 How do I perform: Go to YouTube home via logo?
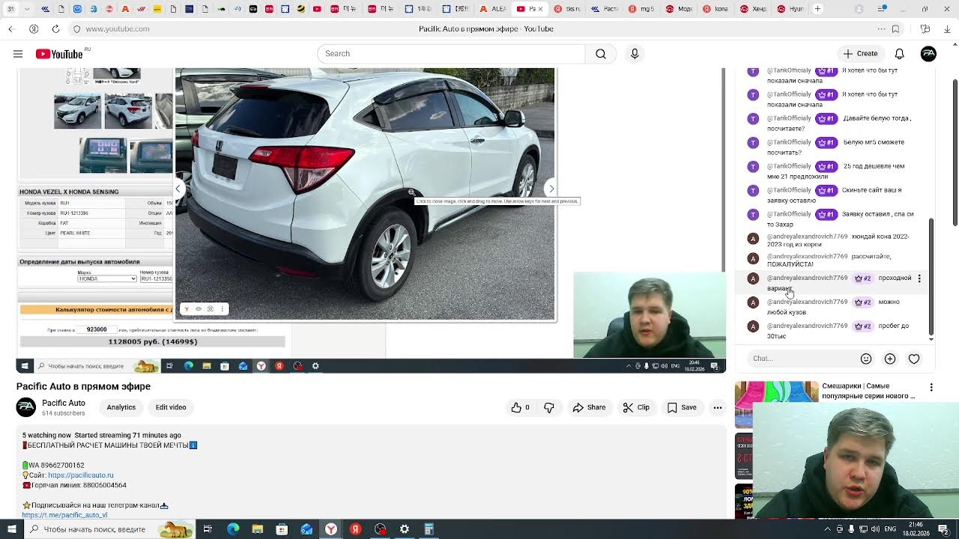[x=59, y=54]
